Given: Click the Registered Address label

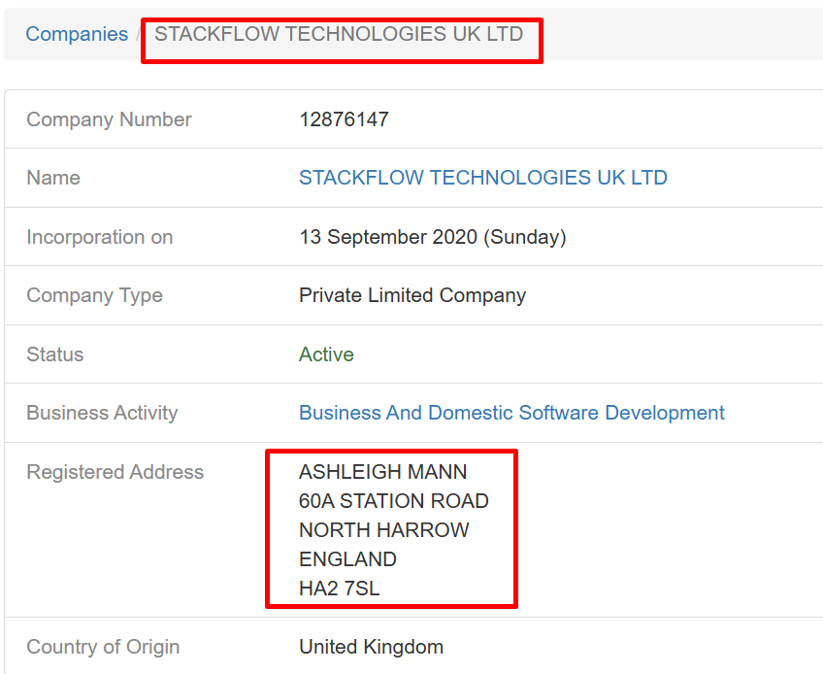Looking at the screenshot, I should pos(115,472).
